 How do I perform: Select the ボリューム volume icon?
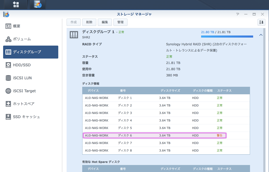pos(8,39)
